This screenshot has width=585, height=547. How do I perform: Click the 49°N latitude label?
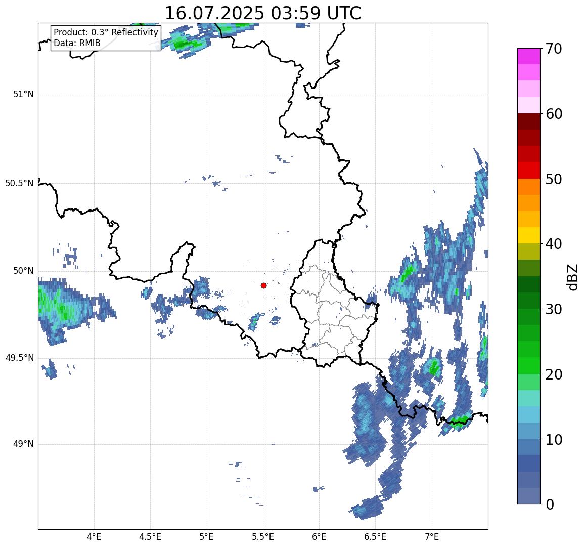pos(23,444)
